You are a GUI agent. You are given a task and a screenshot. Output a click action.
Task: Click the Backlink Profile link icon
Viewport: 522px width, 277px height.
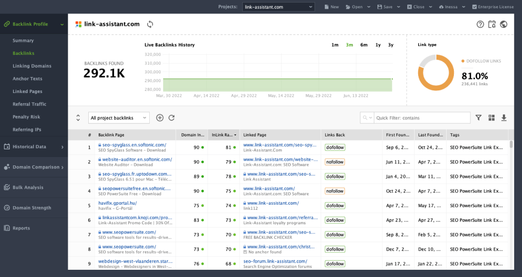point(7,24)
